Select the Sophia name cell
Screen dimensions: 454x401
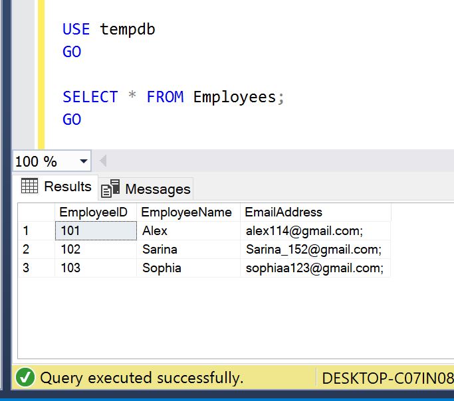click(x=187, y=268)
